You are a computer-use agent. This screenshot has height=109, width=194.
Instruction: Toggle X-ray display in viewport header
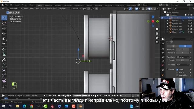[143, 9]
